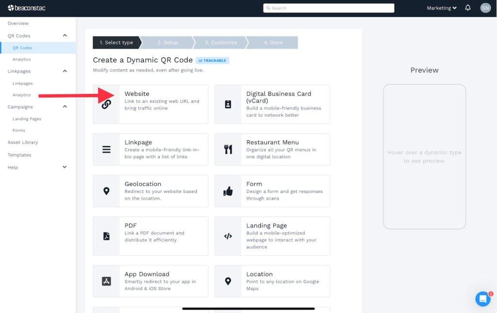Click the Form thumbs-up icon
Viewport: 497px width, 313px height.
coord(228,190)
